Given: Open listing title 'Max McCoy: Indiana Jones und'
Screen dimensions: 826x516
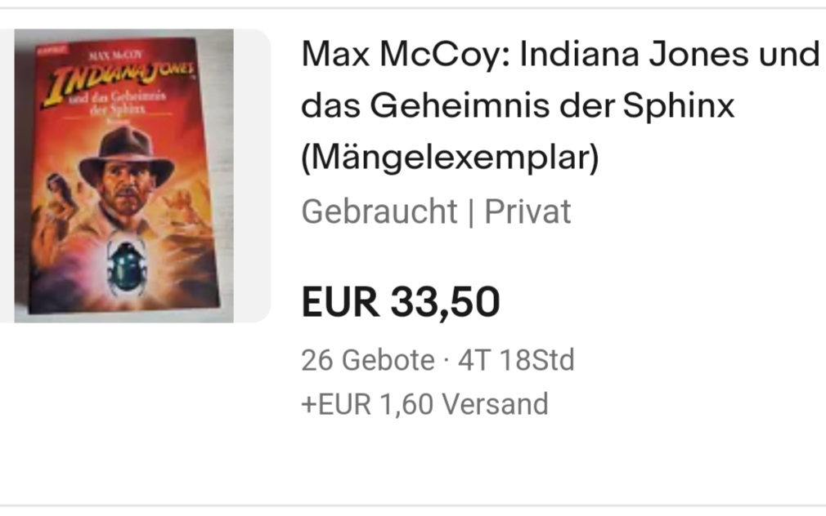Looking at the screenshot, I should 560,54.
